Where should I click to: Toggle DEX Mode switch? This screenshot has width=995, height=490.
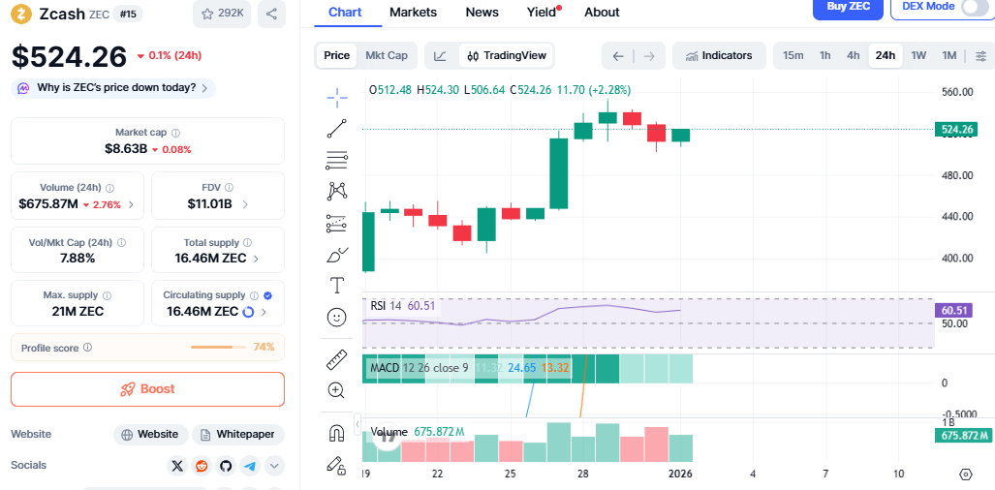[974, 7]
